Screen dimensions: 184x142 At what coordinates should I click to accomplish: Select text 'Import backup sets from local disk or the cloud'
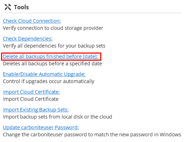coord(57,117)
